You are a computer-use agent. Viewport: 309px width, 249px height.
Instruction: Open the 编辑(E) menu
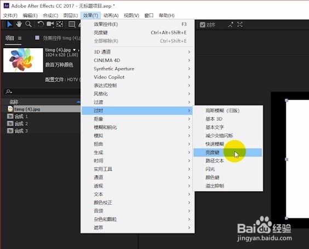click(30, 15)
